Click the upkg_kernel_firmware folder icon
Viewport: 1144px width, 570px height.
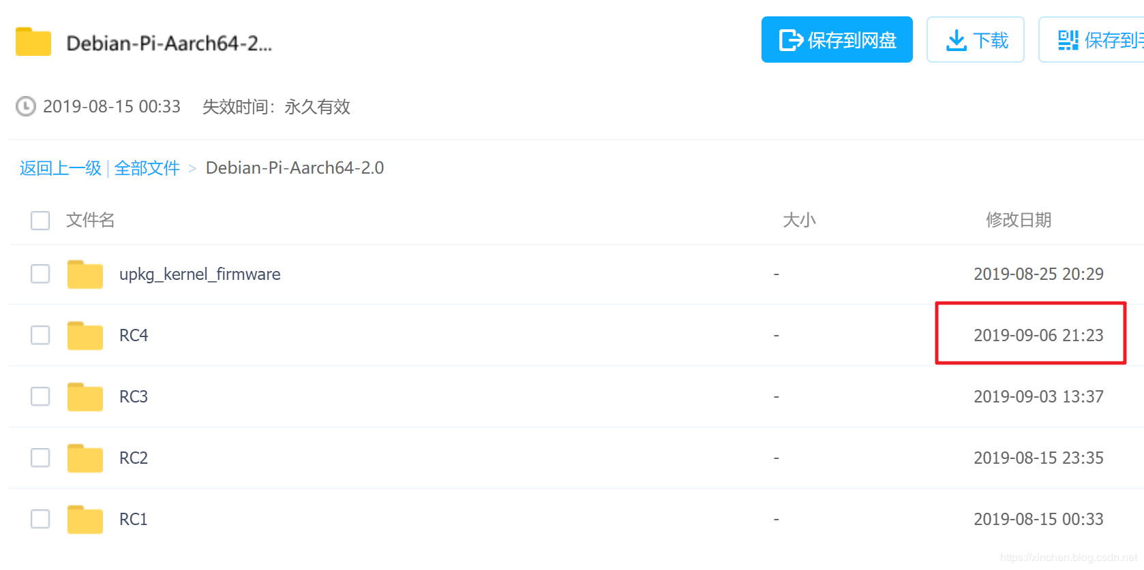click(x=85, y=274)
